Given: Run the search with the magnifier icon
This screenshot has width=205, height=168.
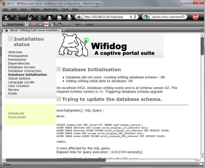Looking at the screenshot, I should [x=183, y=17].
